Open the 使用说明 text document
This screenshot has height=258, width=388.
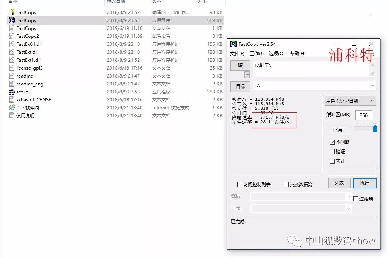26,115
